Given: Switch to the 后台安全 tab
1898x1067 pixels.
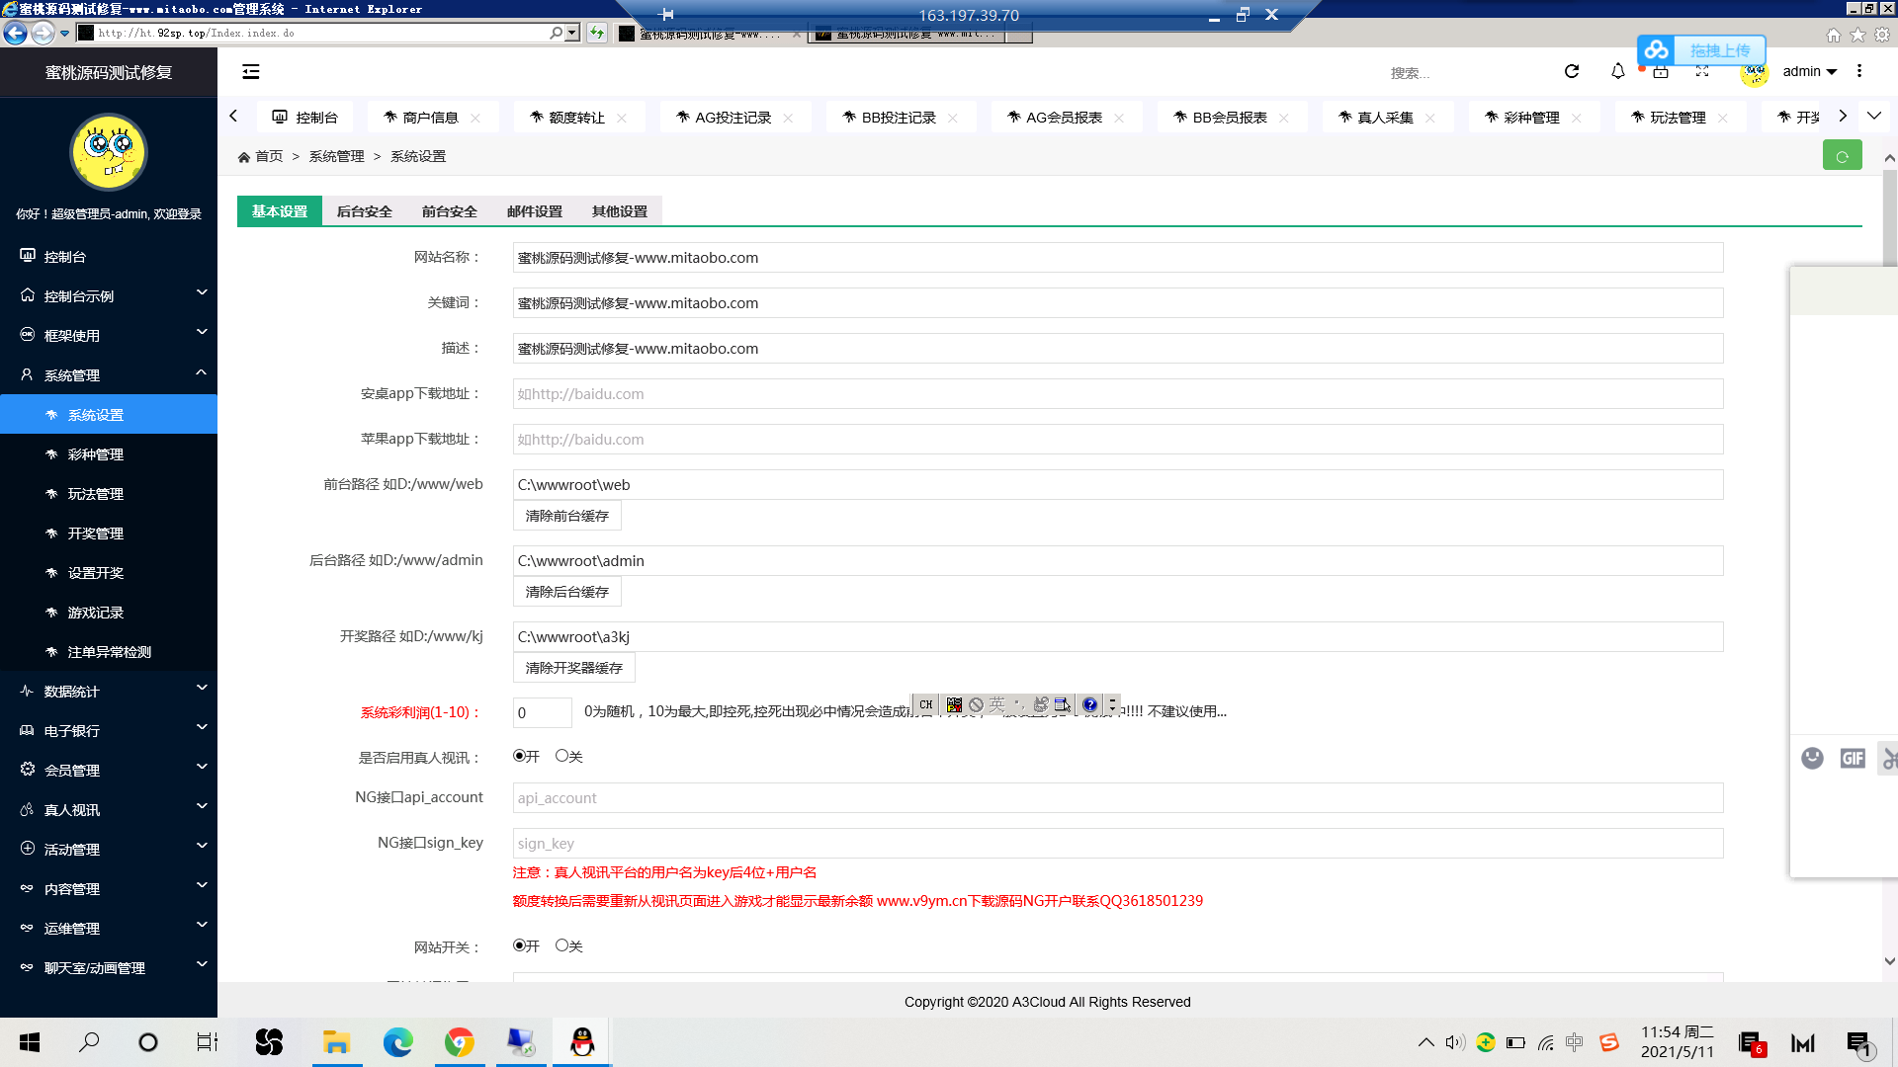Looking at the screenshot, I should [x=364, y=211].
